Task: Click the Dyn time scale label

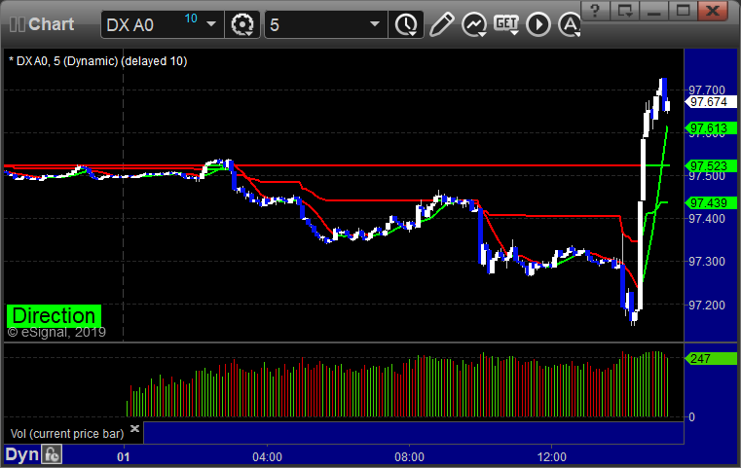Action: click(x=22, y=454)
